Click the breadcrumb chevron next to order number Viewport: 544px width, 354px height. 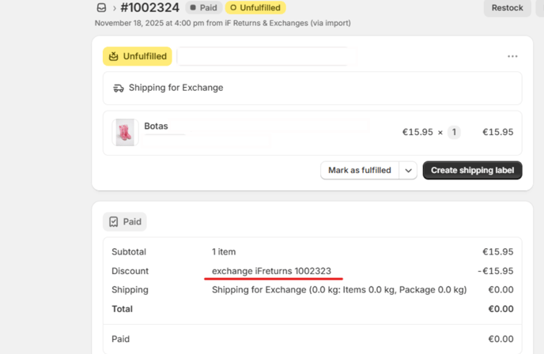click(115, 8)
